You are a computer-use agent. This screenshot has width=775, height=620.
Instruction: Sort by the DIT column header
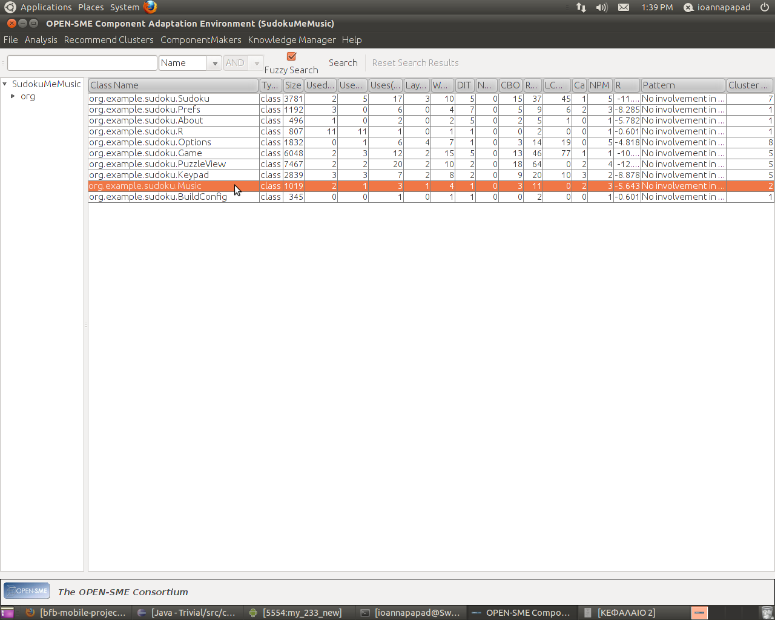pyautogui.click(x=464, y=85)
